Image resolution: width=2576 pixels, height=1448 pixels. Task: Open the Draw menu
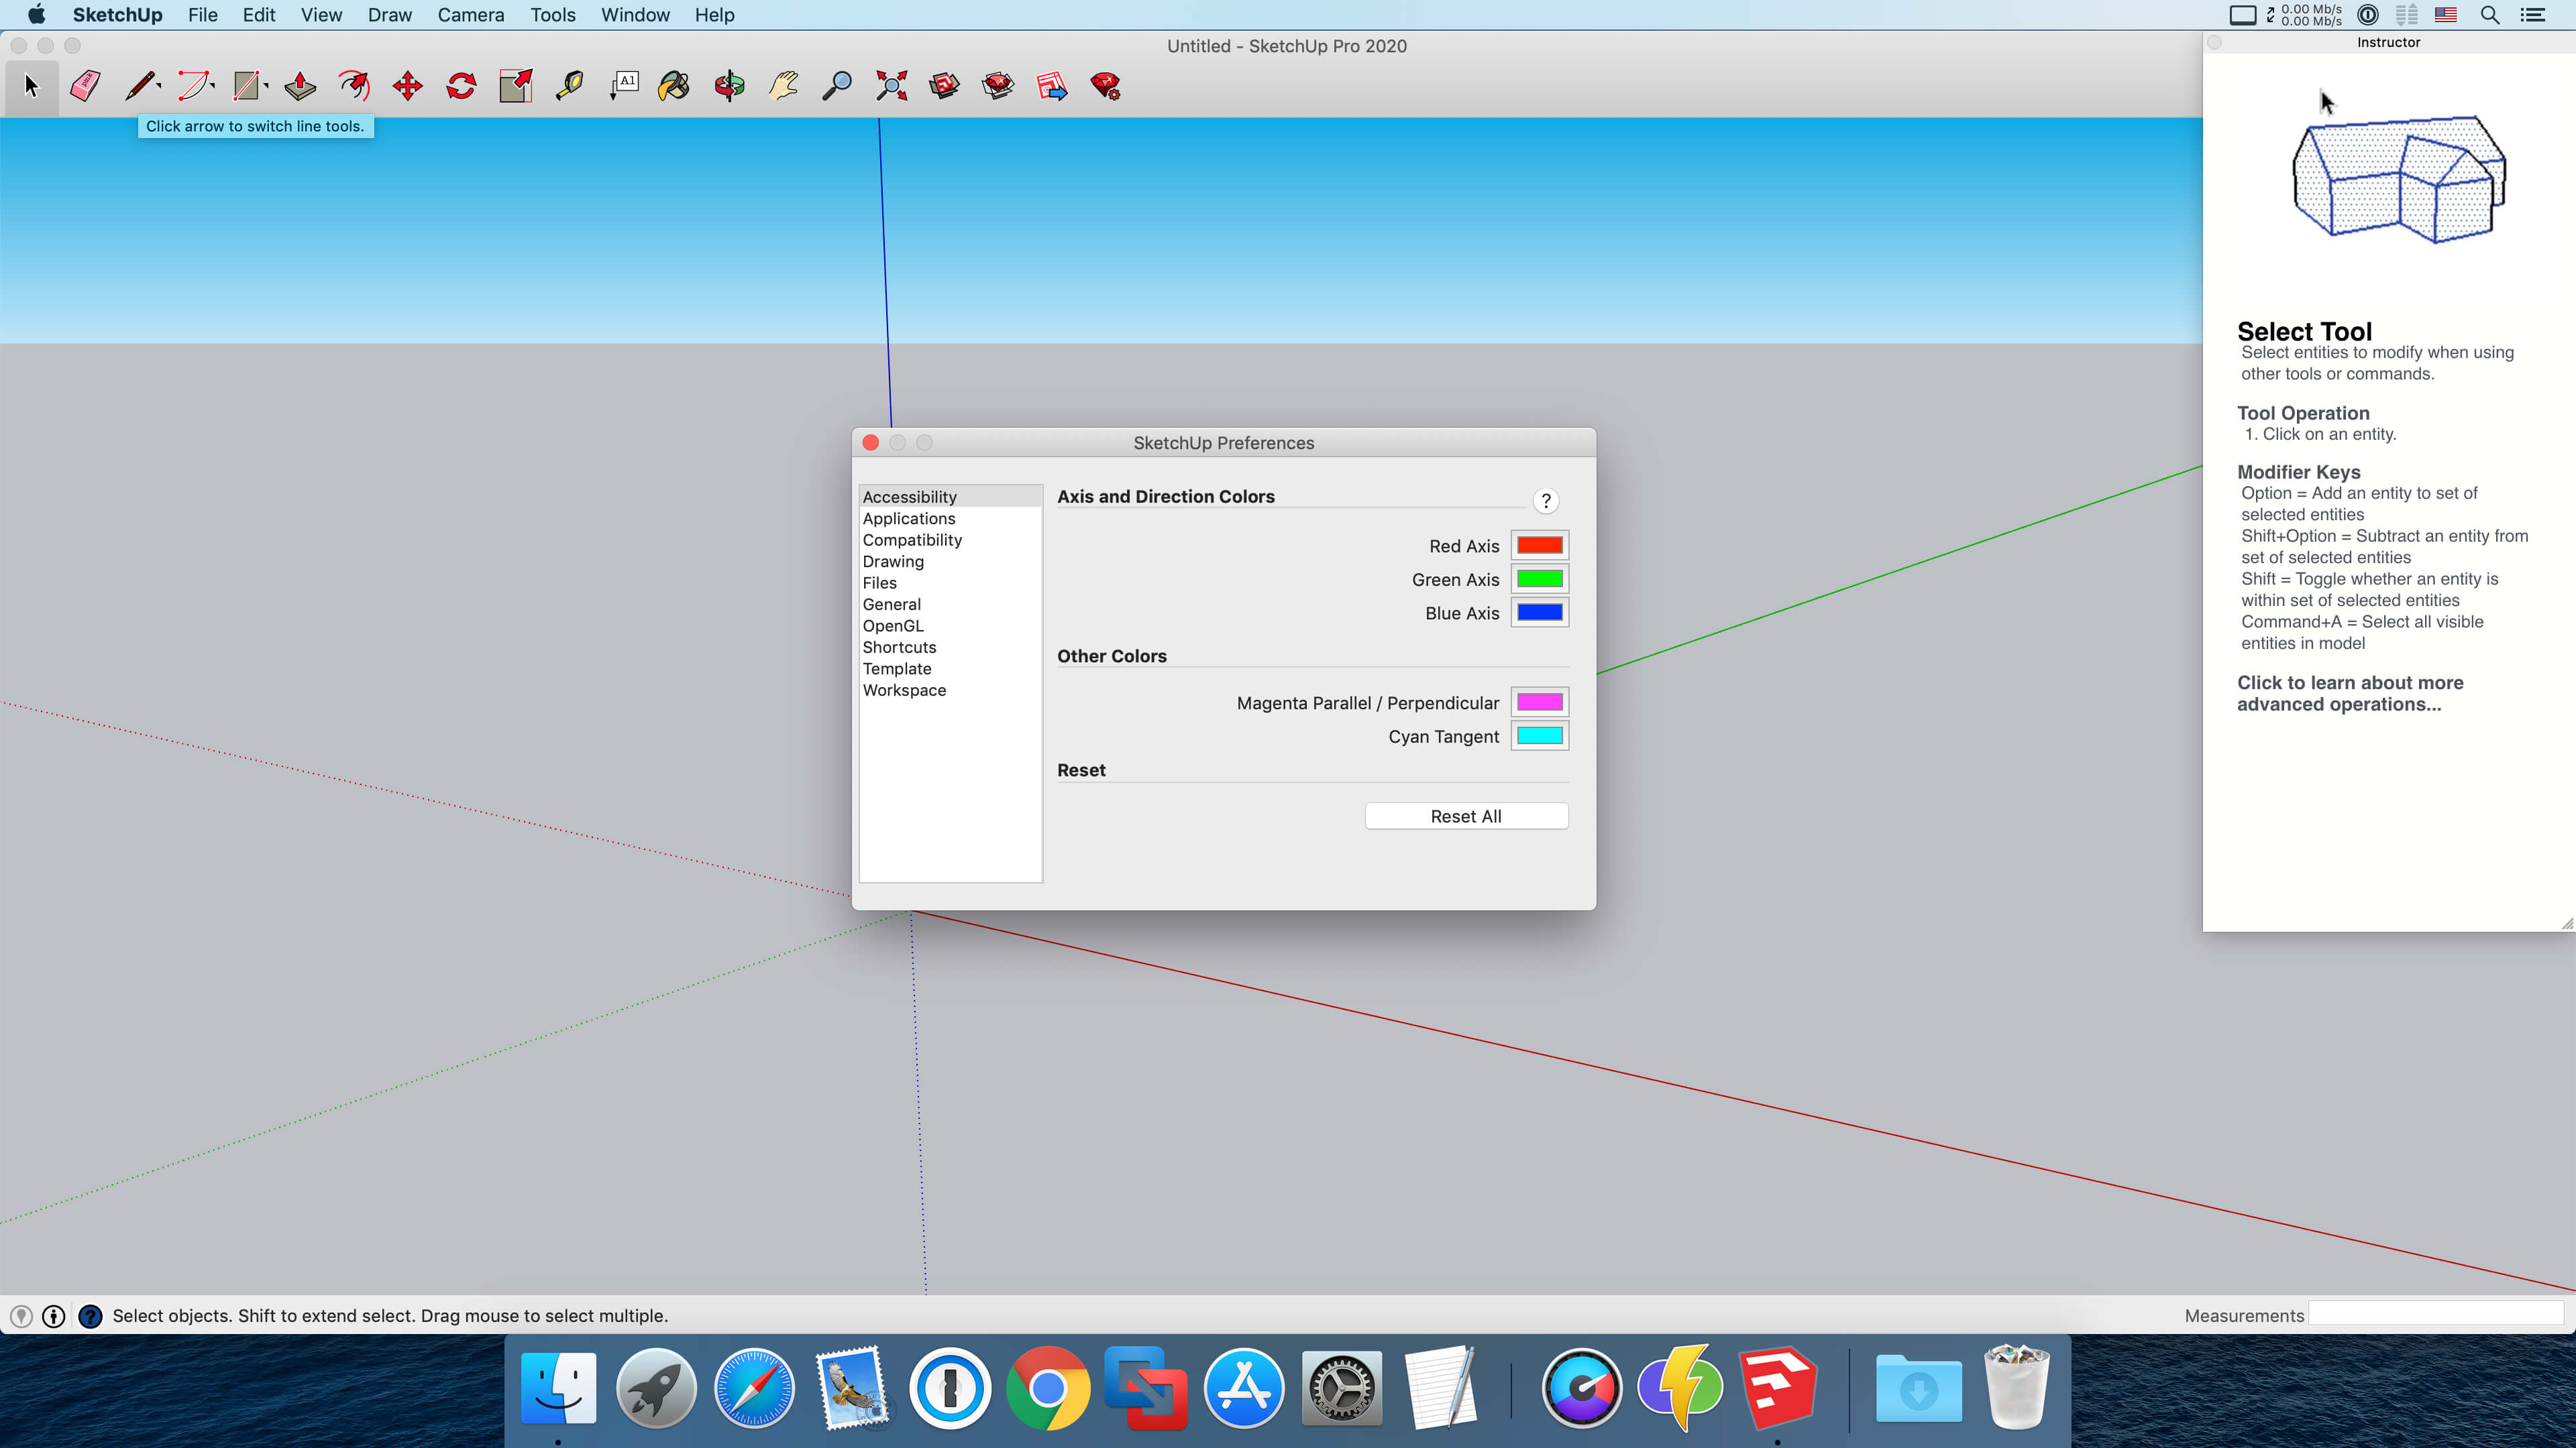point(390,15)
